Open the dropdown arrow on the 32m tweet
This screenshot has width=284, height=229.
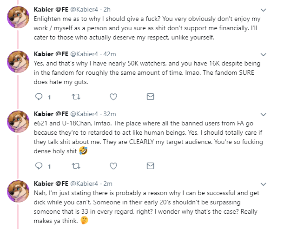(x=264, y=114)
